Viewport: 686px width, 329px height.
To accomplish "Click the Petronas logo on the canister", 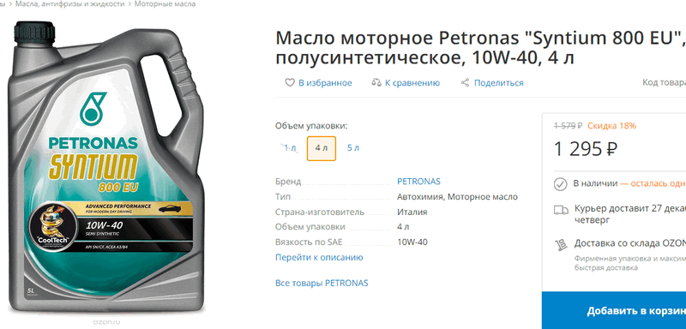I will click(x=93, y=107).
